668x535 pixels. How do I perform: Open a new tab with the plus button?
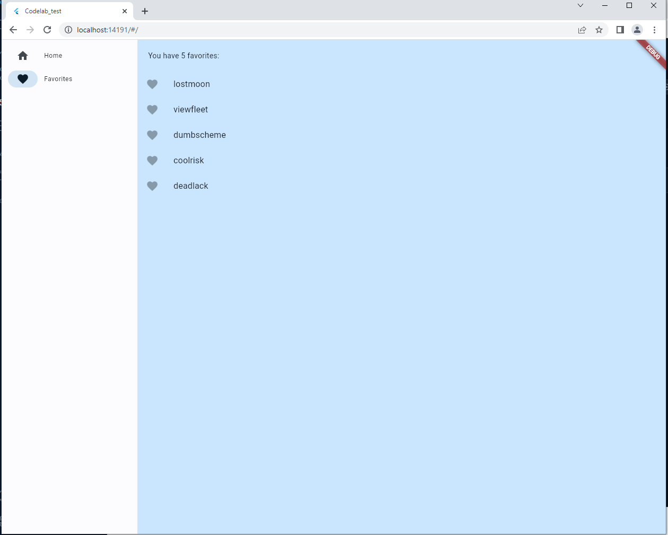click(144, 11)
